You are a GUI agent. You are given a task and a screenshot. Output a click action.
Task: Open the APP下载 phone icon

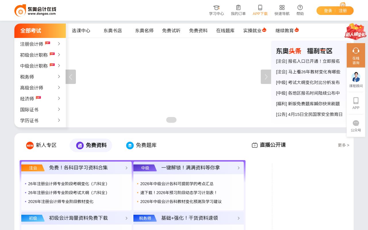coord(260,7)
